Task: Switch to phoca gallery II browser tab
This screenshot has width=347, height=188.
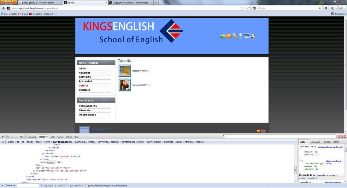Action: (40, 3)
